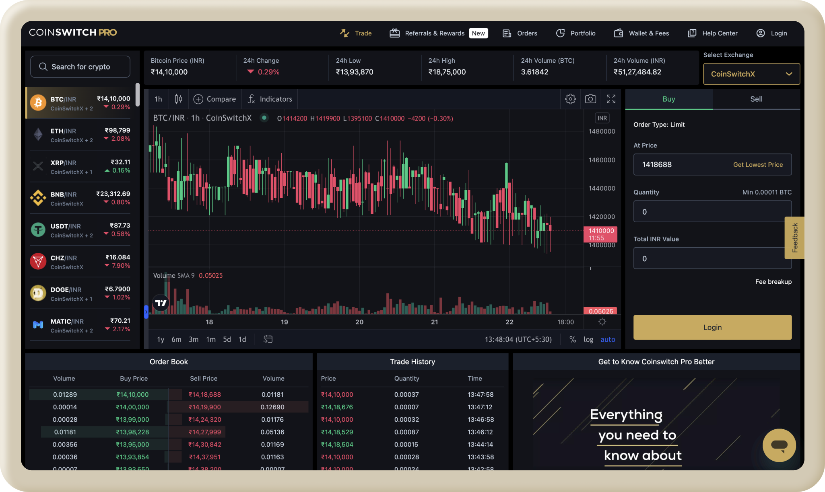This screenshot has height=492, width=825.
Task: Open the timezone selector showing UTC+5:30
Action: [x=518, y=339]
